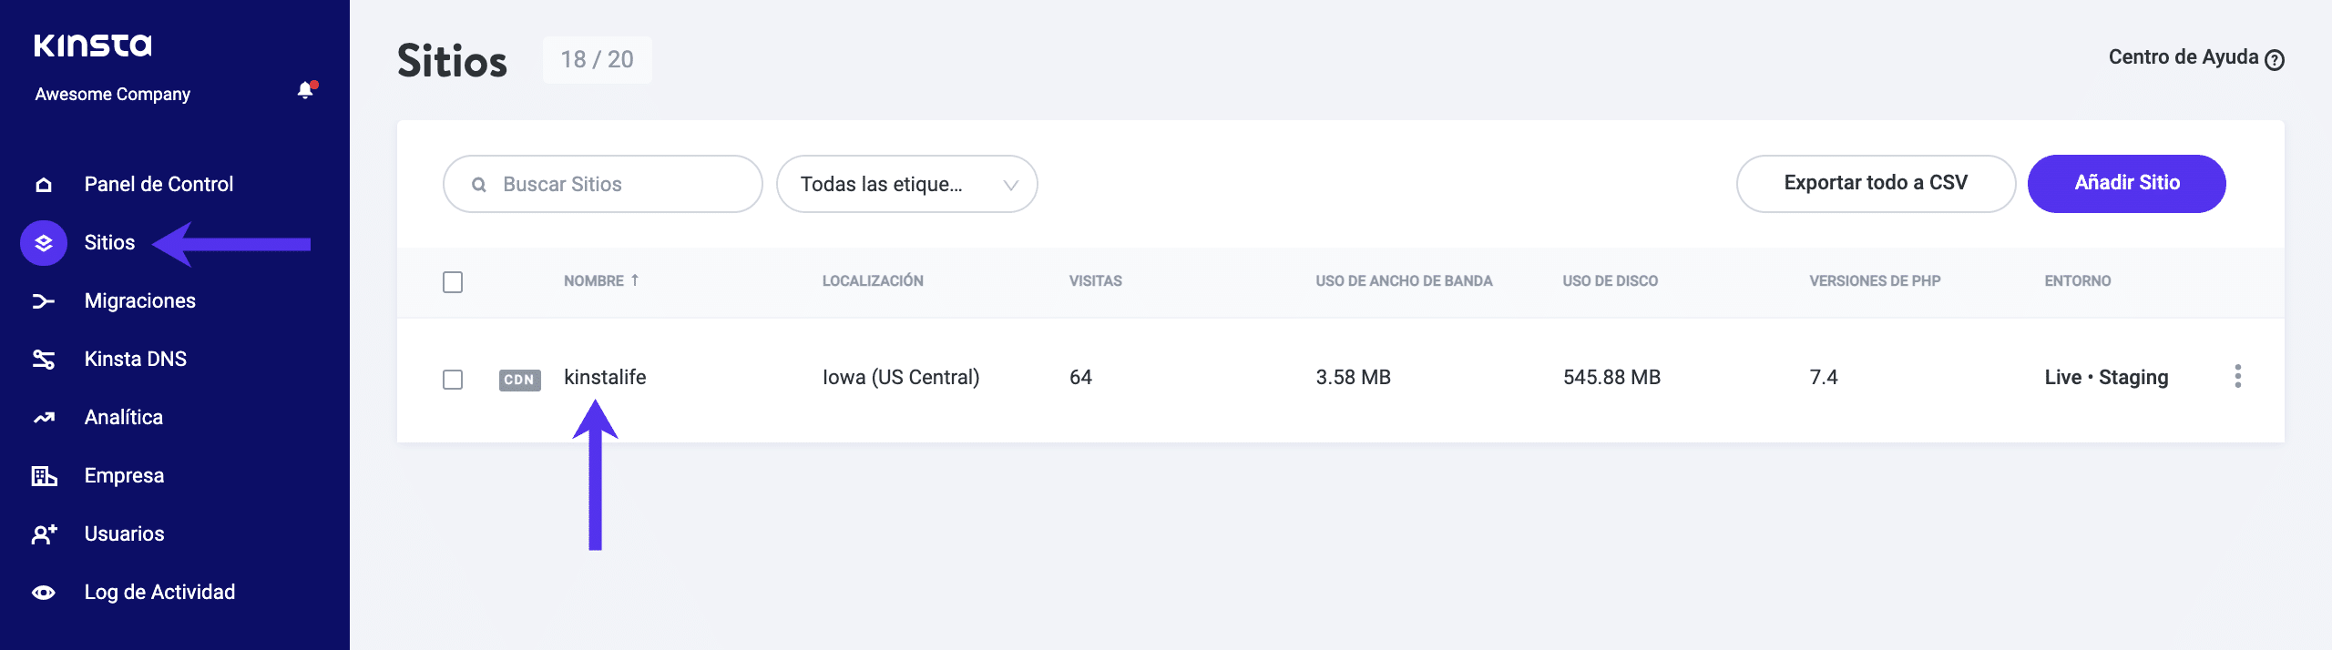Image resolution: width=2332 pixels, height=650 pixels.
Task: Click the Log de Actividad eye icon
Action: point(44,593)
